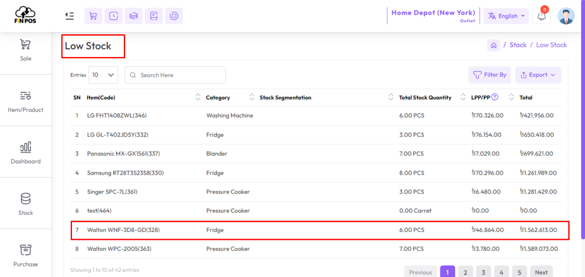The height and width of the screenshot is (277, 585).
Task: Go to page 1 of pagination
Action: click(x=447, y=272)
